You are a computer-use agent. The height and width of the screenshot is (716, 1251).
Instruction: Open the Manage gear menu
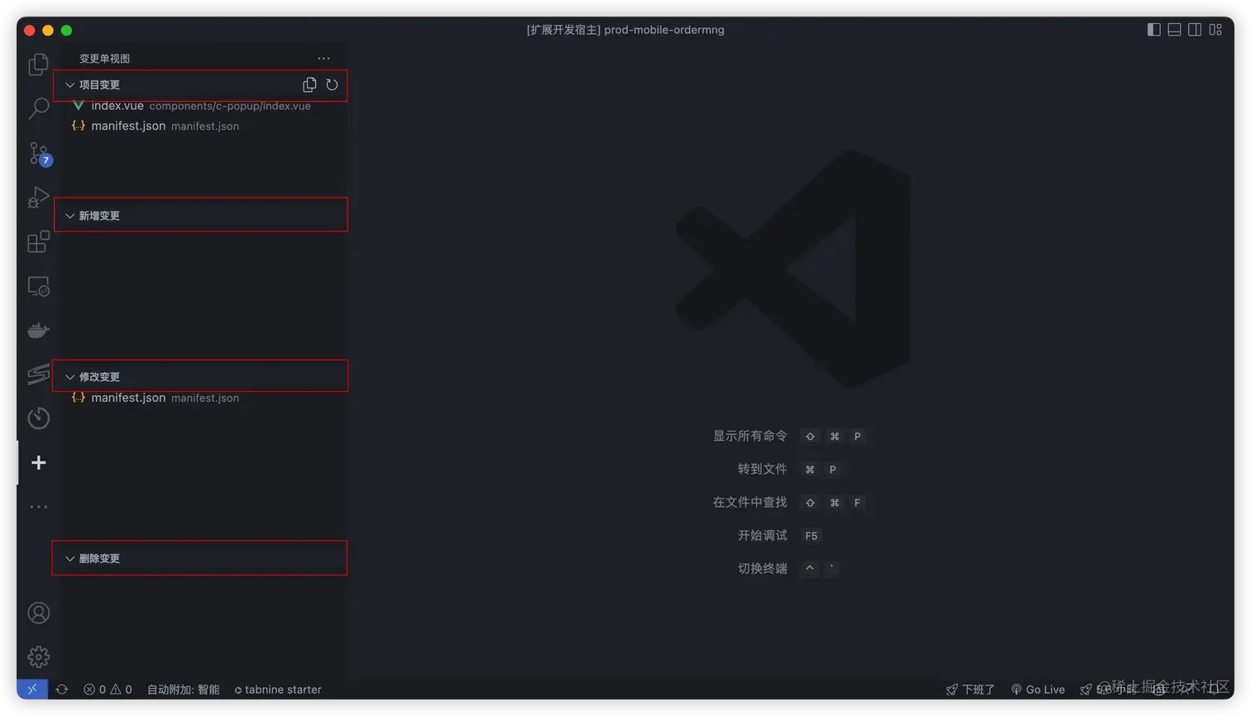click(x=38, y=657)
